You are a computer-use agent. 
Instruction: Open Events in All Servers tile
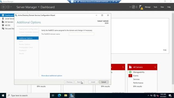tap(136, 76)
